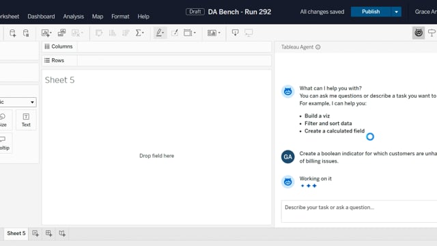This screenshot has width=437, height=246.
Task: Click the Annotate pencil toolbar icon
Action: click(175, 33)
